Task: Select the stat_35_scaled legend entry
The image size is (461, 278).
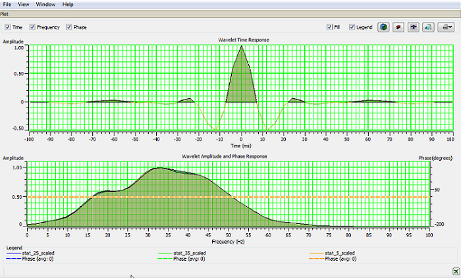Action: coord(190,253)
